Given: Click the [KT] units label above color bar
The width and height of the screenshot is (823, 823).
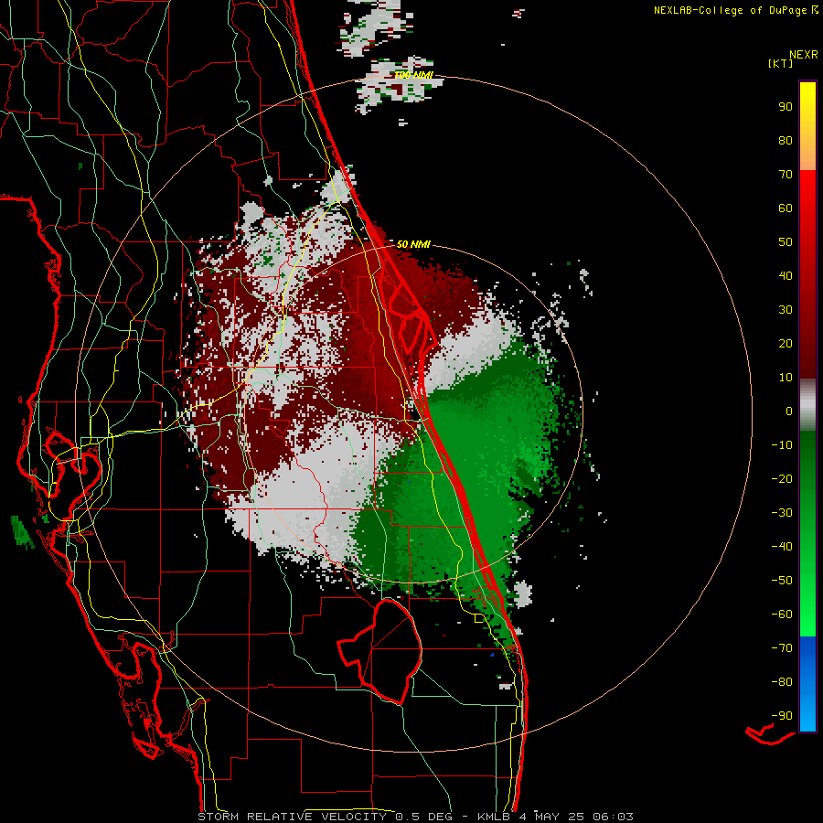Looking at the screenshot, I should click(x=781, y=63).
